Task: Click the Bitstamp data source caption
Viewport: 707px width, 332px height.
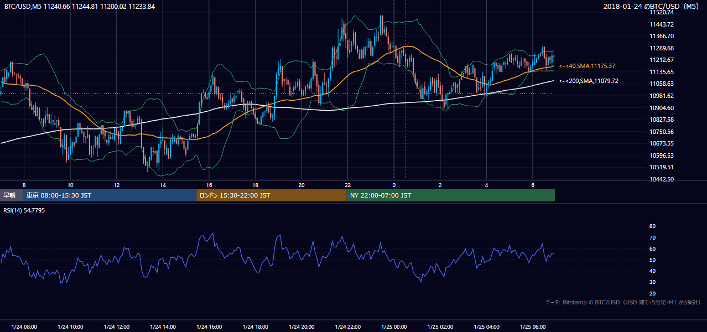Action: pyautogui.click(x=623, y=302)
